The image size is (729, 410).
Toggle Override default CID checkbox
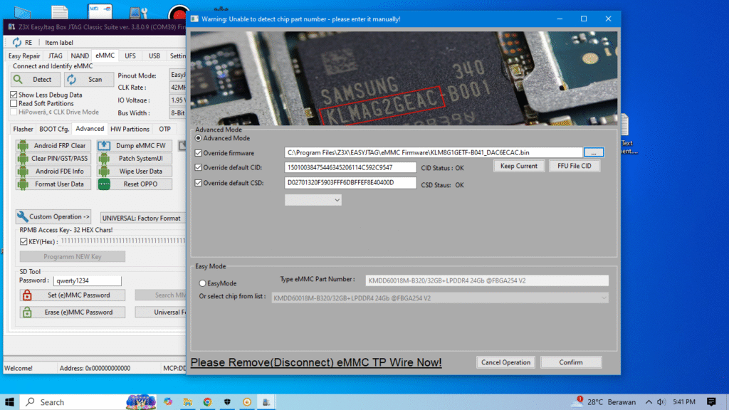(199, 167)
